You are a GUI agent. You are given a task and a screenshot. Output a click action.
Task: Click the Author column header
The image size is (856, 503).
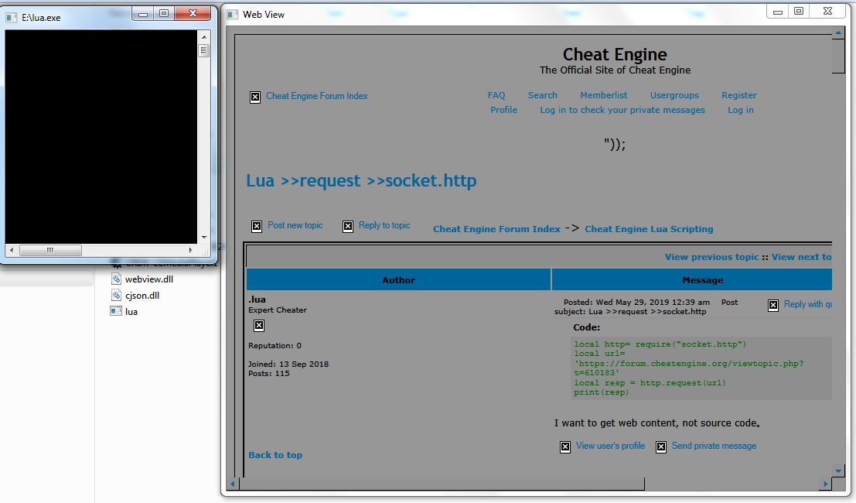(x=398, y=279)
